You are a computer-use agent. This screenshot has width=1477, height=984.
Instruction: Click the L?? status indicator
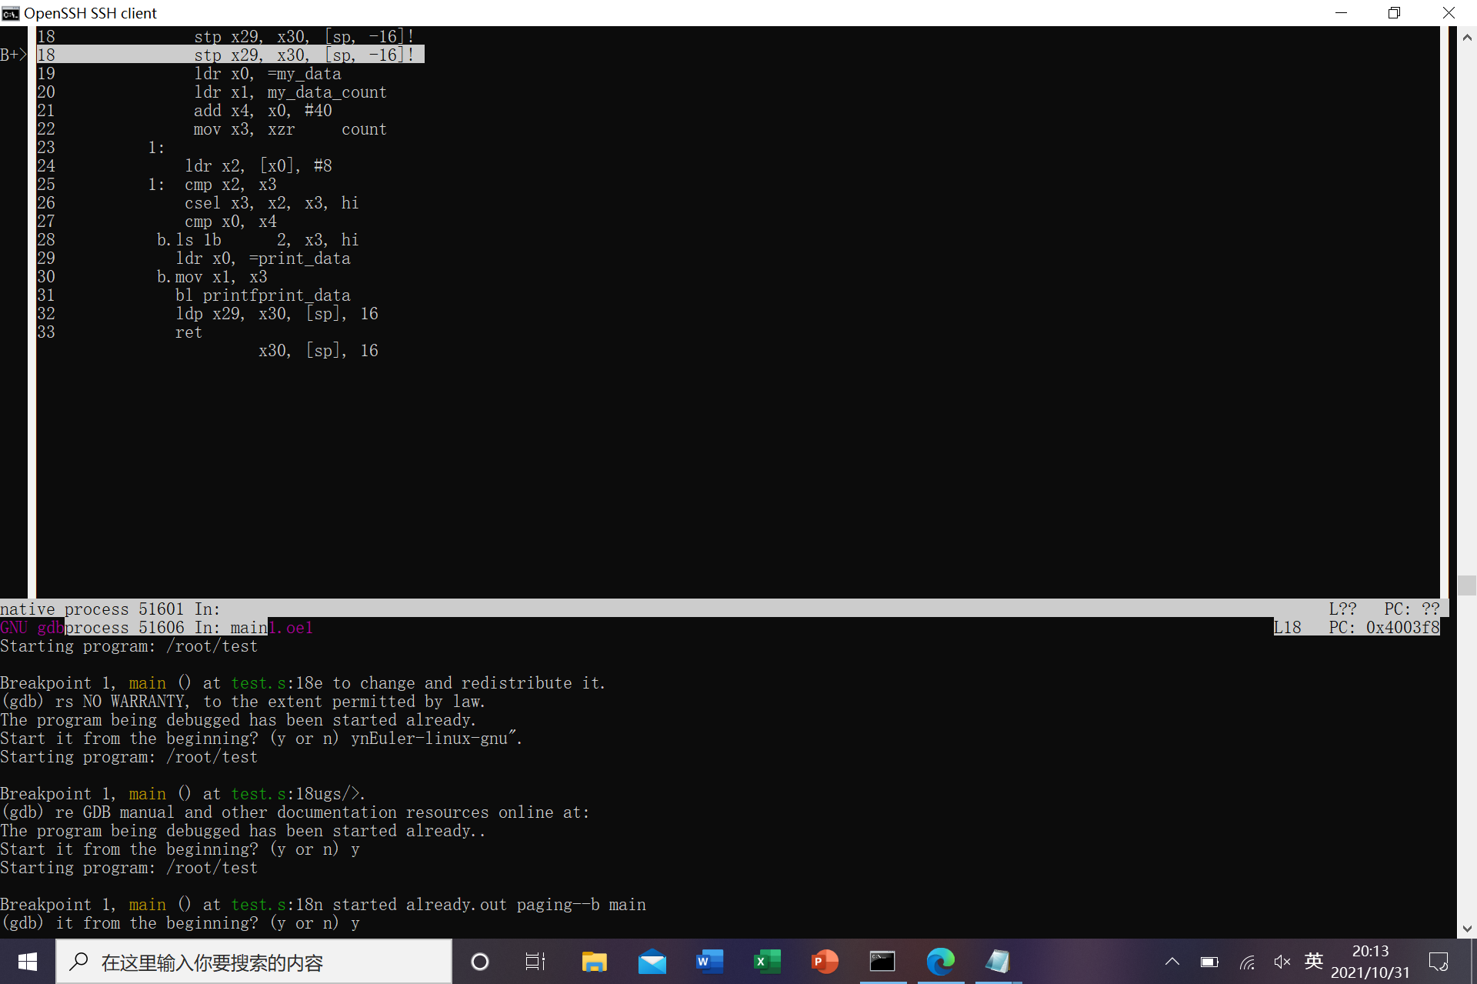[x=1342, y=609]
